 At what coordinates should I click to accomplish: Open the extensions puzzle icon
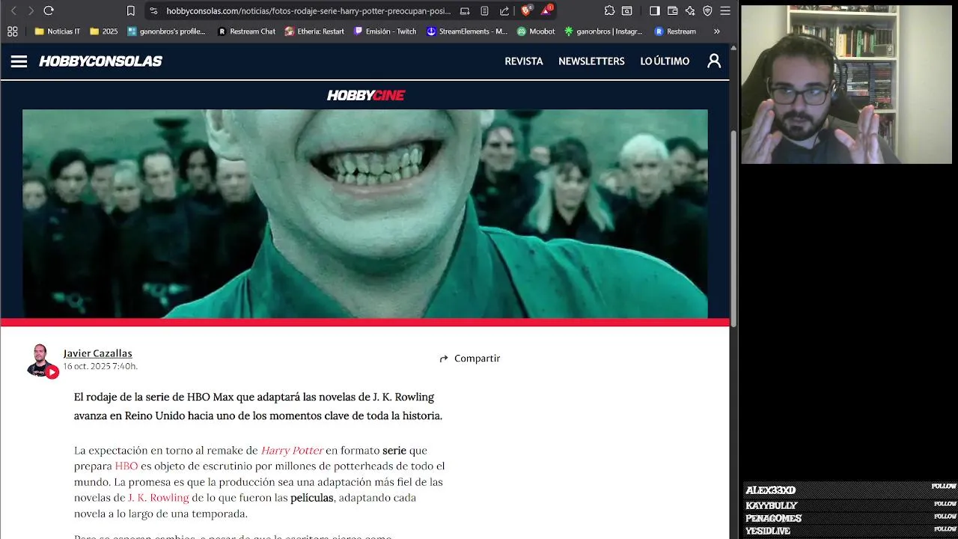609,10
